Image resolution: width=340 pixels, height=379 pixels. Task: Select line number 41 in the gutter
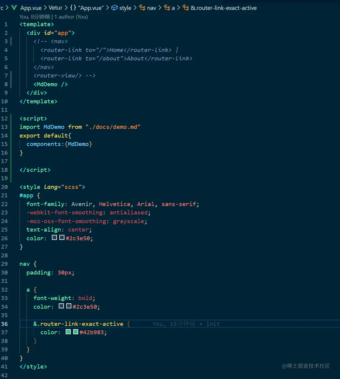point(4,366)
